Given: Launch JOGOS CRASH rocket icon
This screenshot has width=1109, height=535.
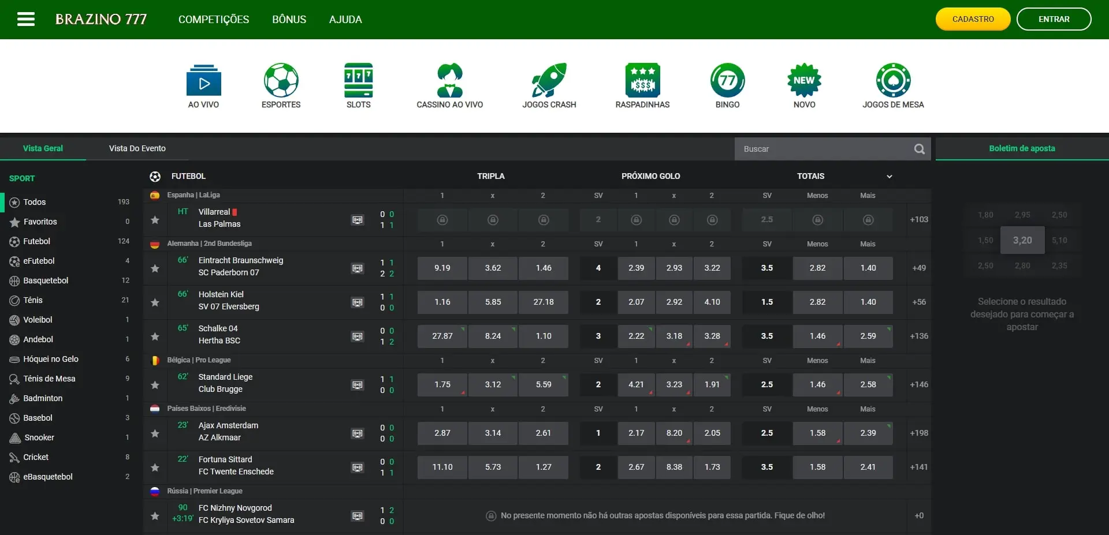Looking at the screenshot, I should (549, 80).
